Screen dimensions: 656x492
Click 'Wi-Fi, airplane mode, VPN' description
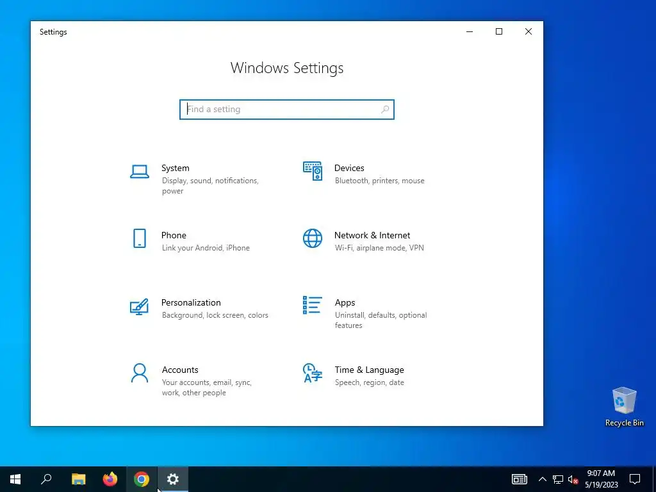(x=379, y=248)
